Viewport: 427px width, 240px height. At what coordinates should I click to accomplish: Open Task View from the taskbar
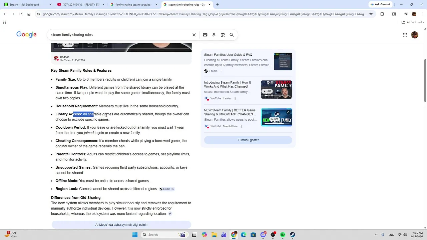(194, 235)
